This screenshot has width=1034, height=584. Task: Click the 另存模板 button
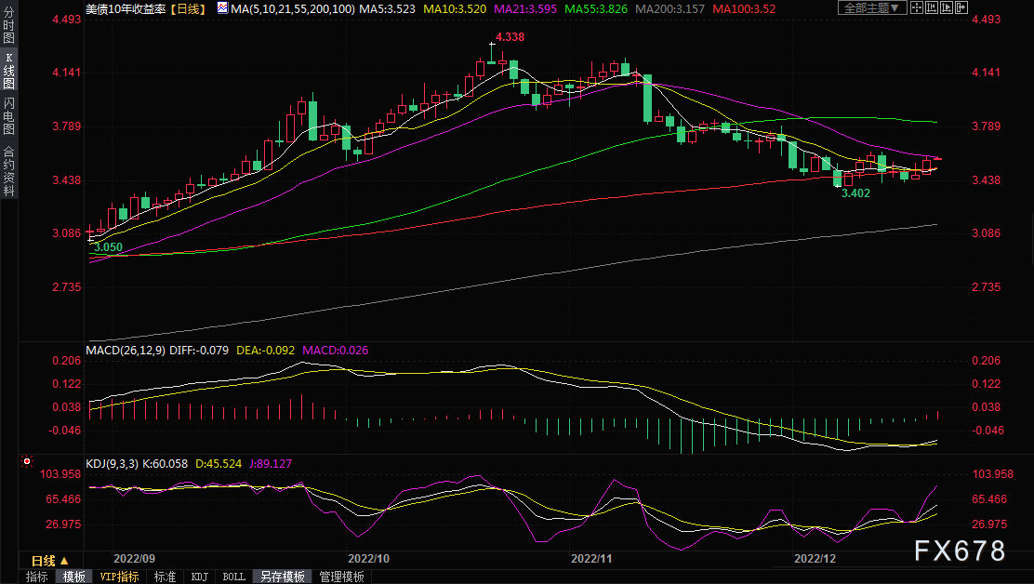pos(283,577)
